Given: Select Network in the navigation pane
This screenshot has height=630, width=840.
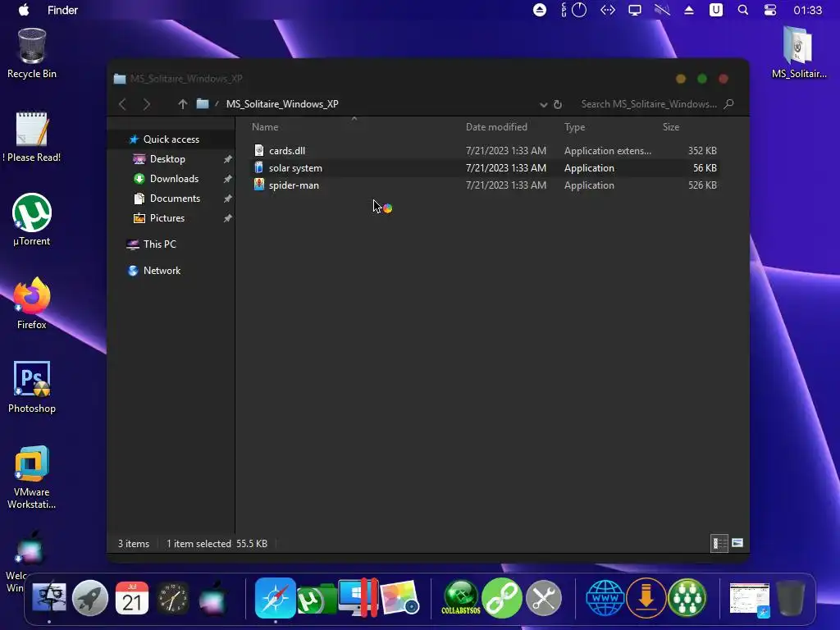Looking at the screenshot, I should pos(162,271).
